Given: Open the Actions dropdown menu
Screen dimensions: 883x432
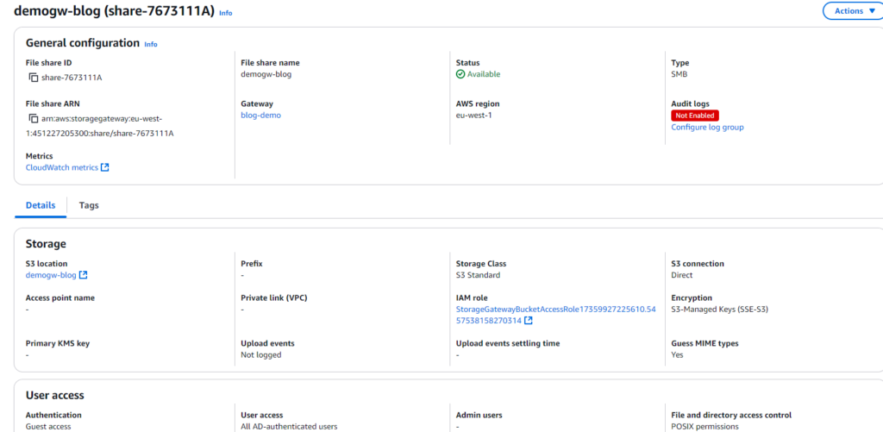Looking at the screenshot, I should pos(854,11).
